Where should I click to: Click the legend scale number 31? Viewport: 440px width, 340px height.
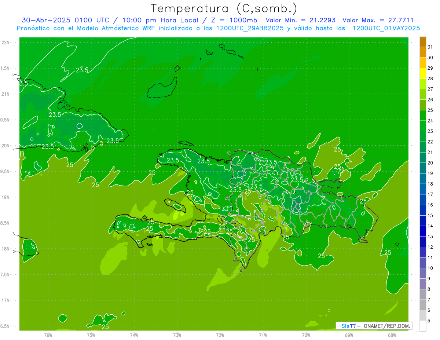(x=430, y=47)
